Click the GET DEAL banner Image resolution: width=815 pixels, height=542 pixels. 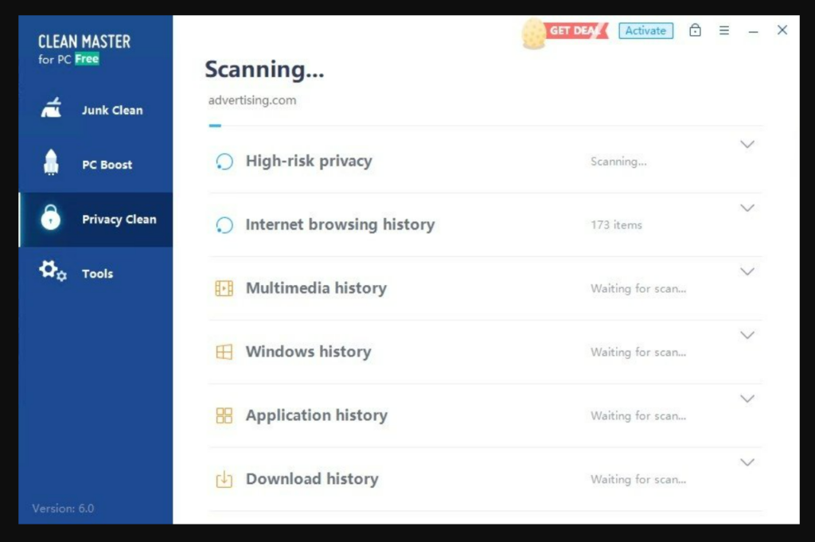577,31
